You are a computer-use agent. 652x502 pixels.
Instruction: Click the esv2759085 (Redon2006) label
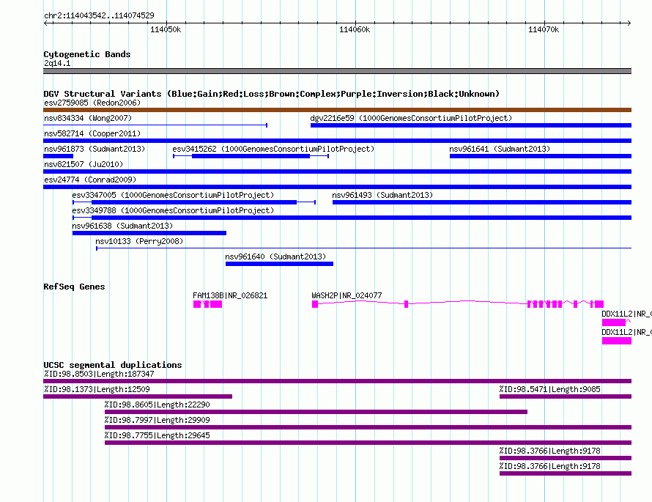point(92,103)
